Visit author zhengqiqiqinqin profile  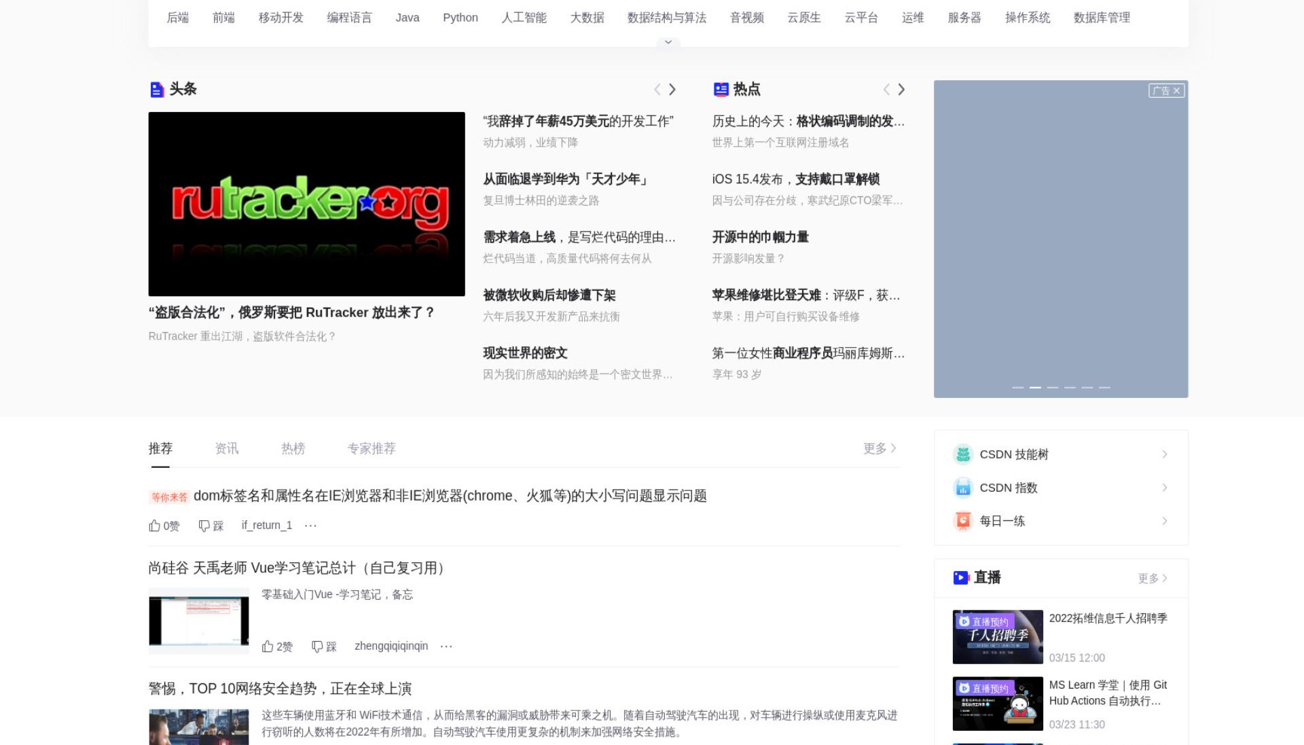pos(391,647)
